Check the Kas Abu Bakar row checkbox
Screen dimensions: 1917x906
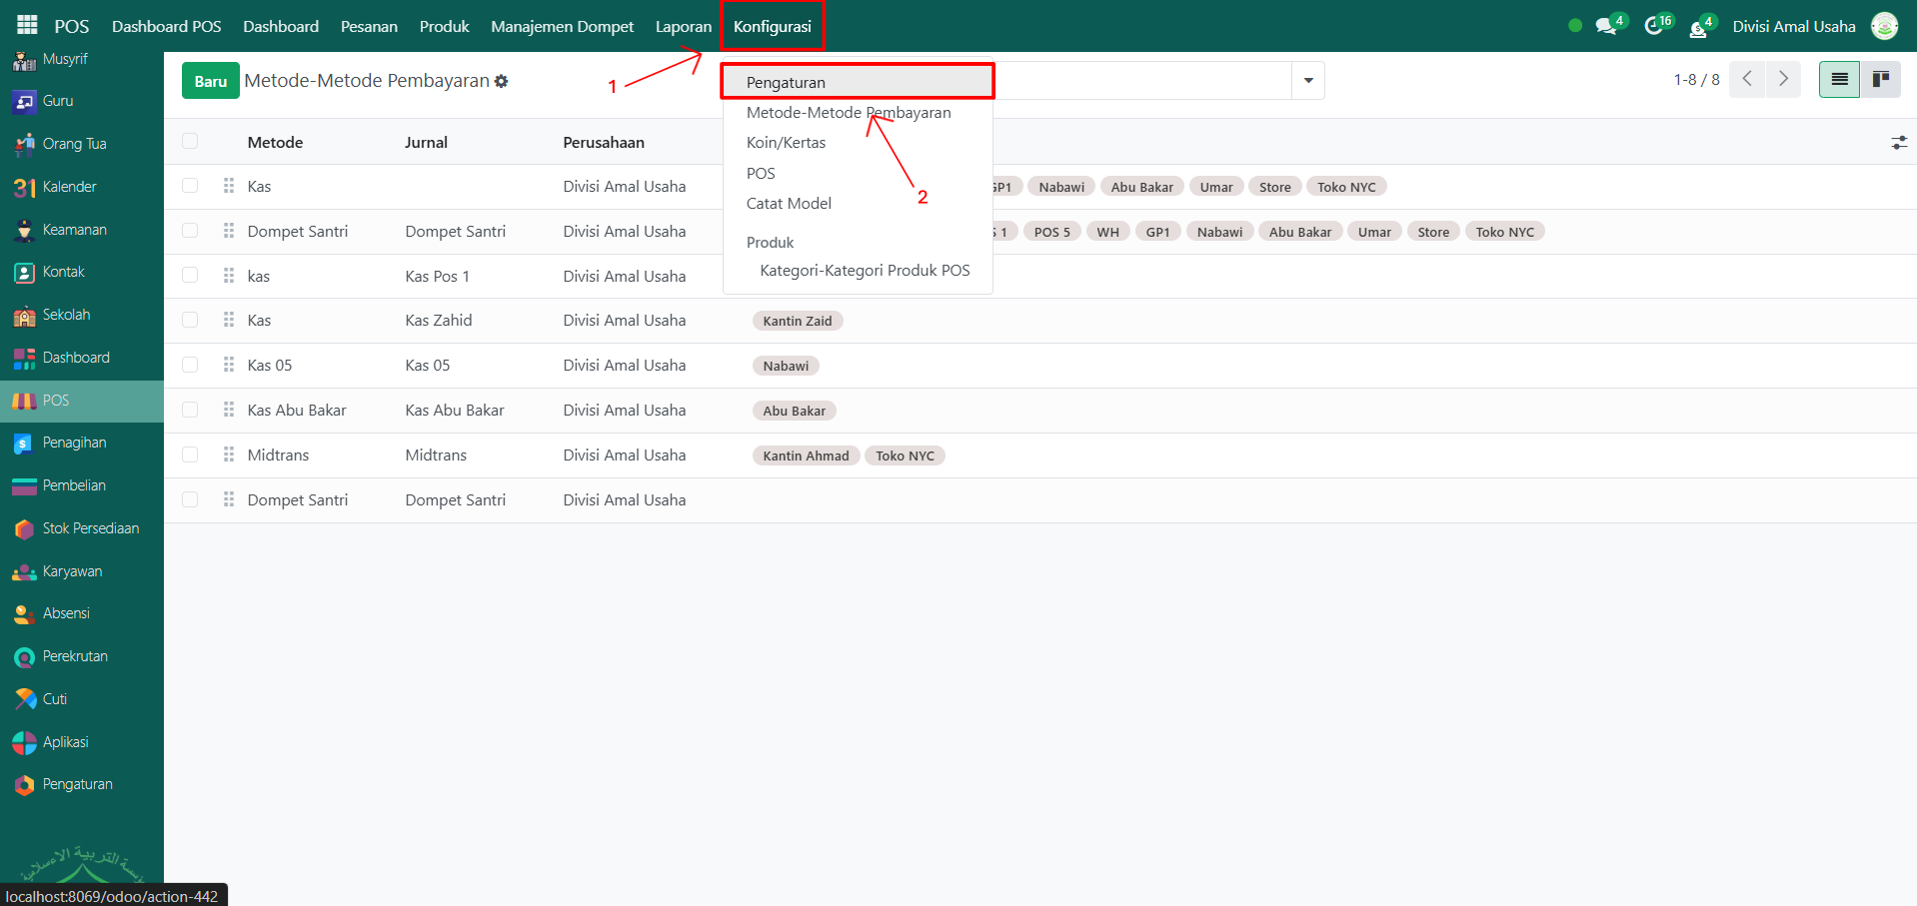tap(190, 410)
